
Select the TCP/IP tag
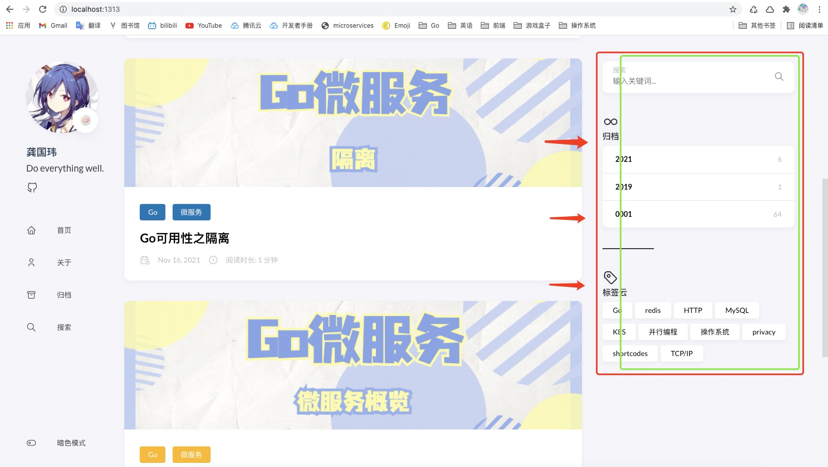click(x=682, y=353)
